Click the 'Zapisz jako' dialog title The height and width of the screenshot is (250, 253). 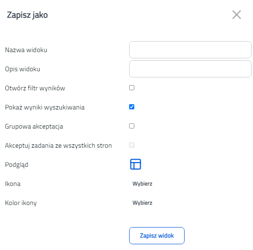click(x=27, y=15)
